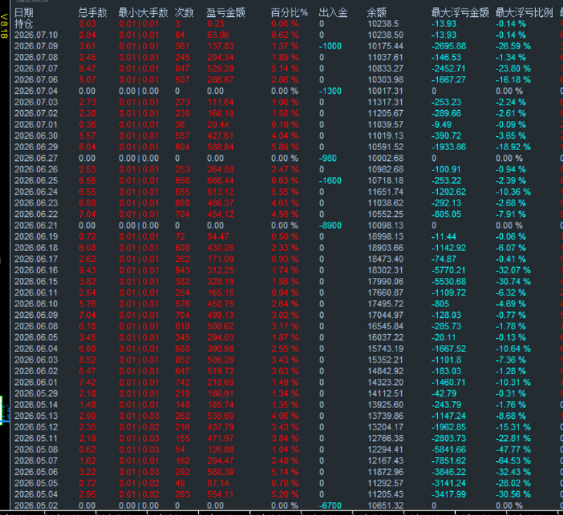Click lot range 0.01 | 0.02 on 2026.05.12

139,427
